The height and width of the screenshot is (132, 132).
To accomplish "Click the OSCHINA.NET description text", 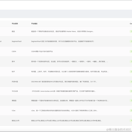I will (64, 82).
